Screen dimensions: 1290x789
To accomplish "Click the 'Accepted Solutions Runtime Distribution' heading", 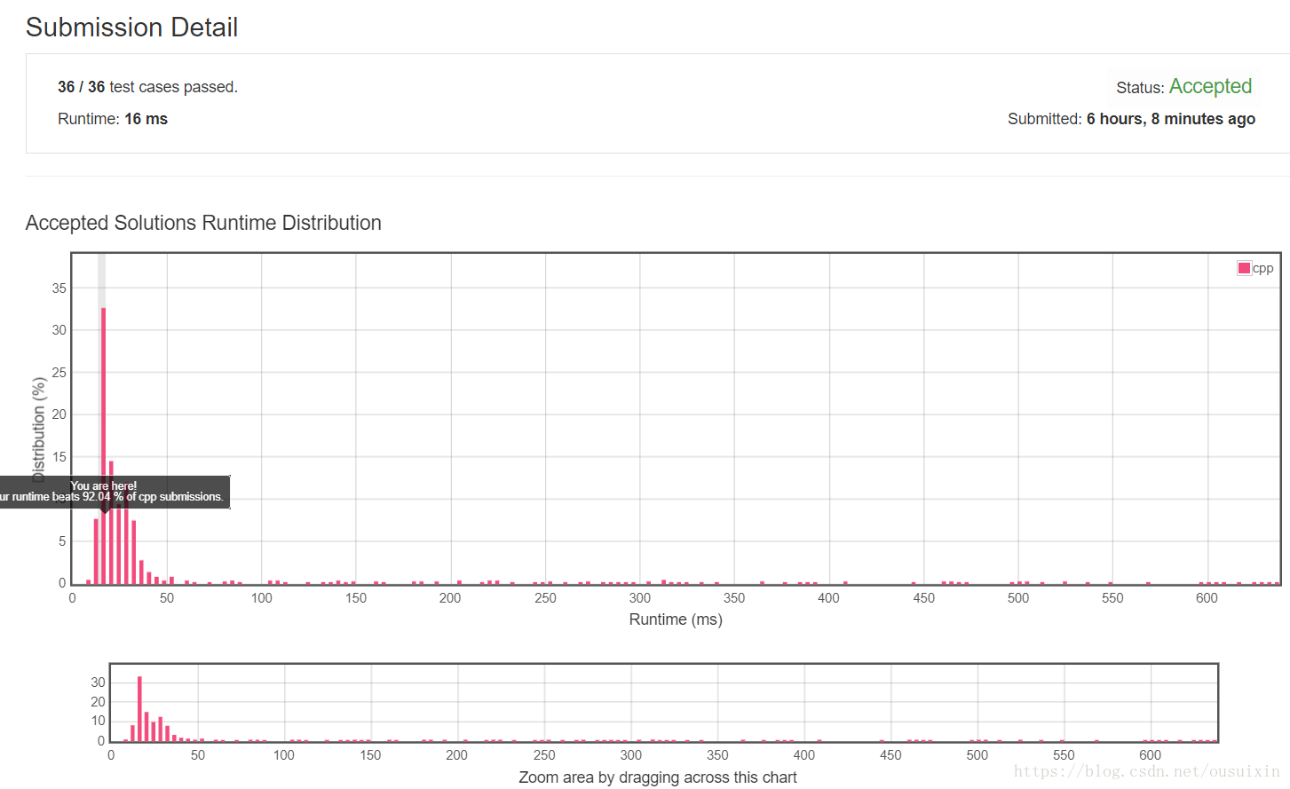I will tap(203, 223).
